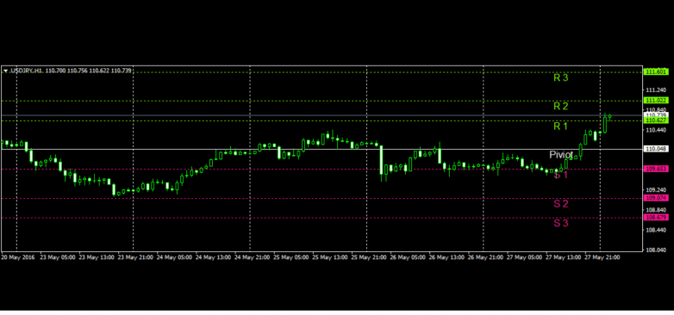Select the R 2 resistance label
This screenshot has height=315, width=674.
[561, 106]
